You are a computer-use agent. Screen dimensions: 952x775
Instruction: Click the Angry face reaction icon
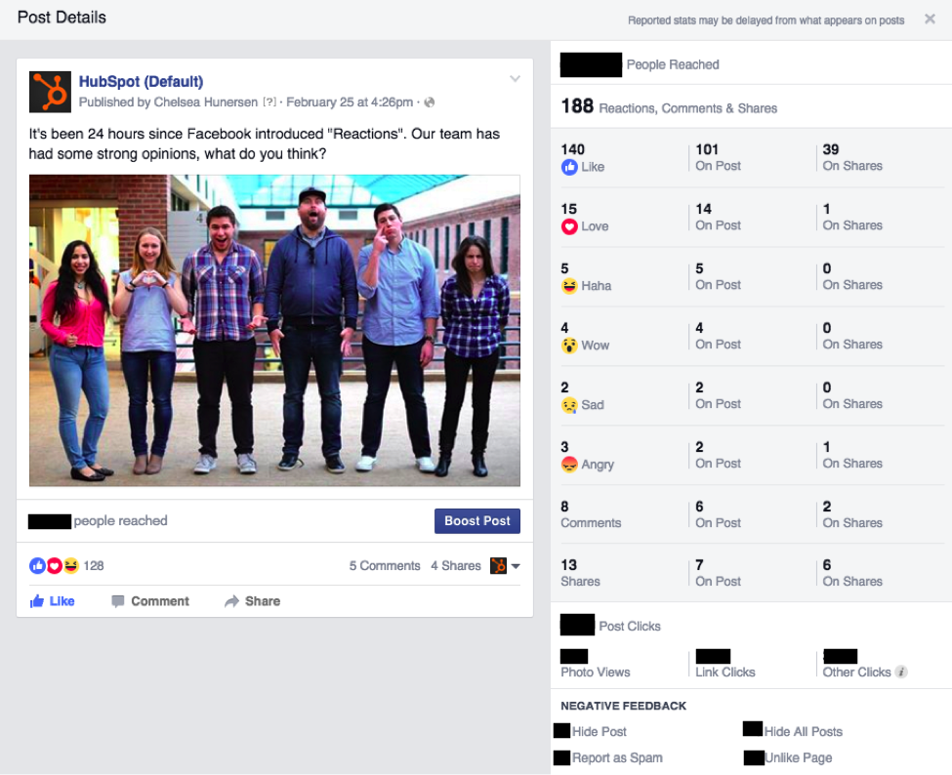coord(568,465)
